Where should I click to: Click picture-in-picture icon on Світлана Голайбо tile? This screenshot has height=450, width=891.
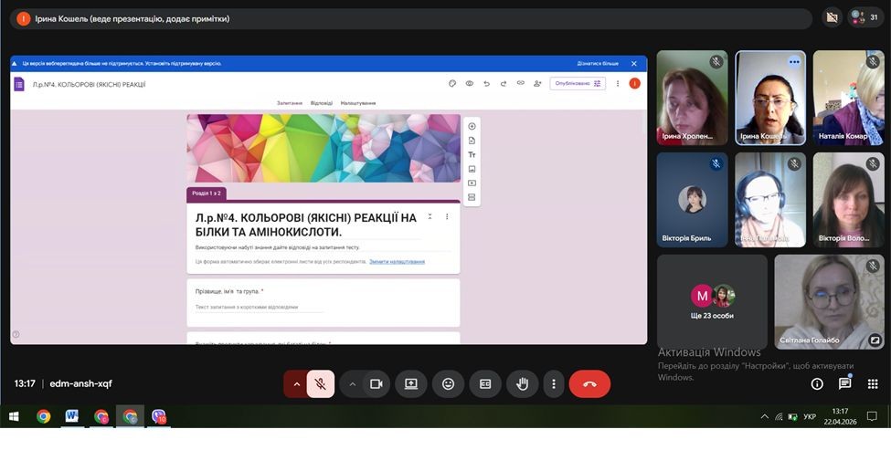[875, 340]
